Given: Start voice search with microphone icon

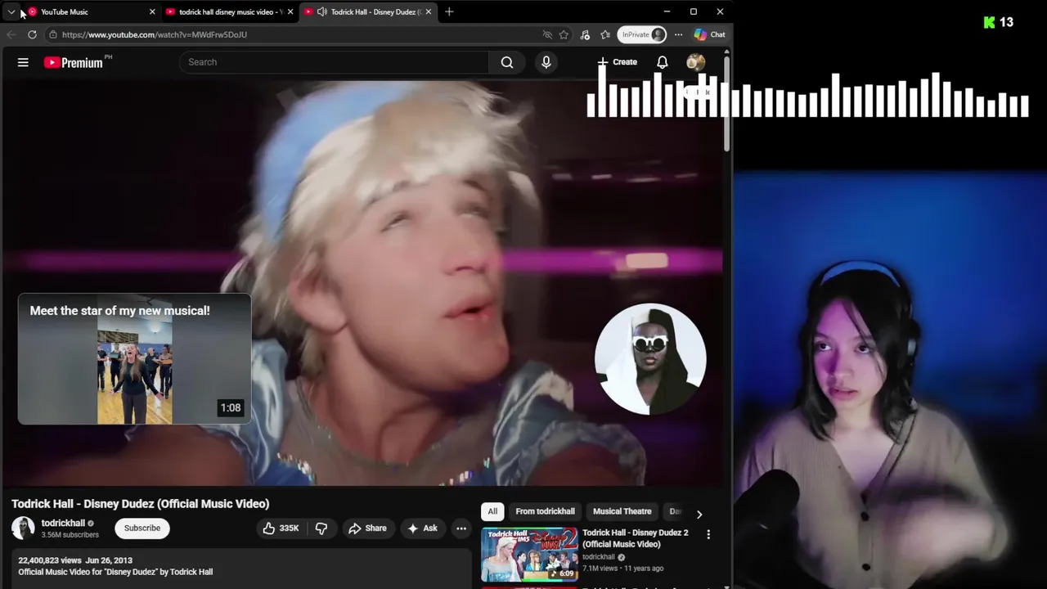Looking at the screenshot, I should [546, 62].
